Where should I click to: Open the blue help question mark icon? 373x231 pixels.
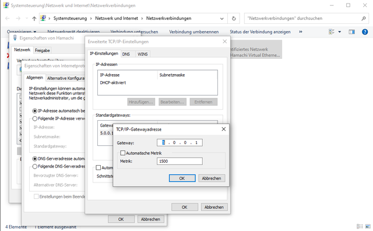[x=365, y=32]
